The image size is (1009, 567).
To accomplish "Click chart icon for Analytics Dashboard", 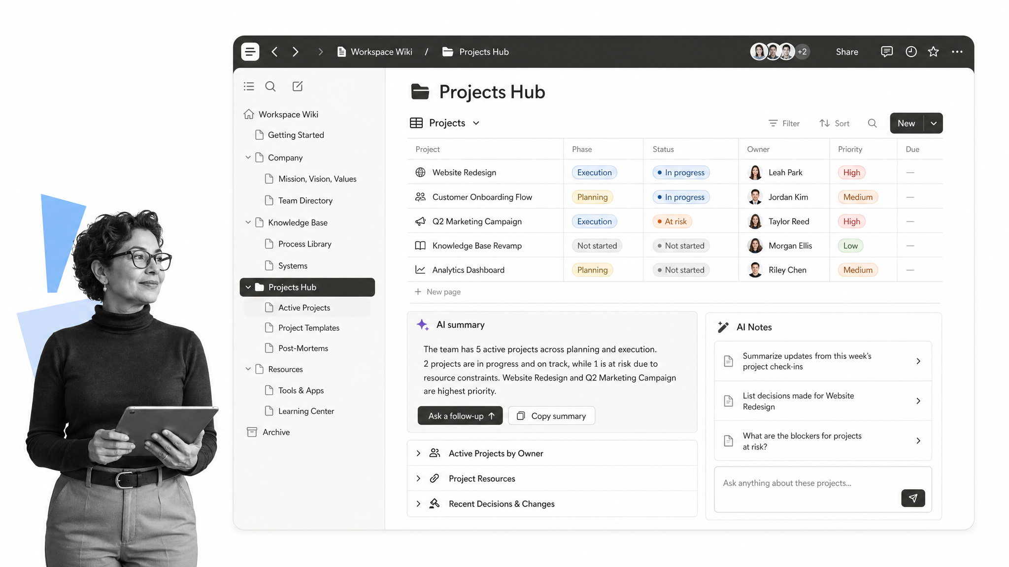I will (420, 270).
